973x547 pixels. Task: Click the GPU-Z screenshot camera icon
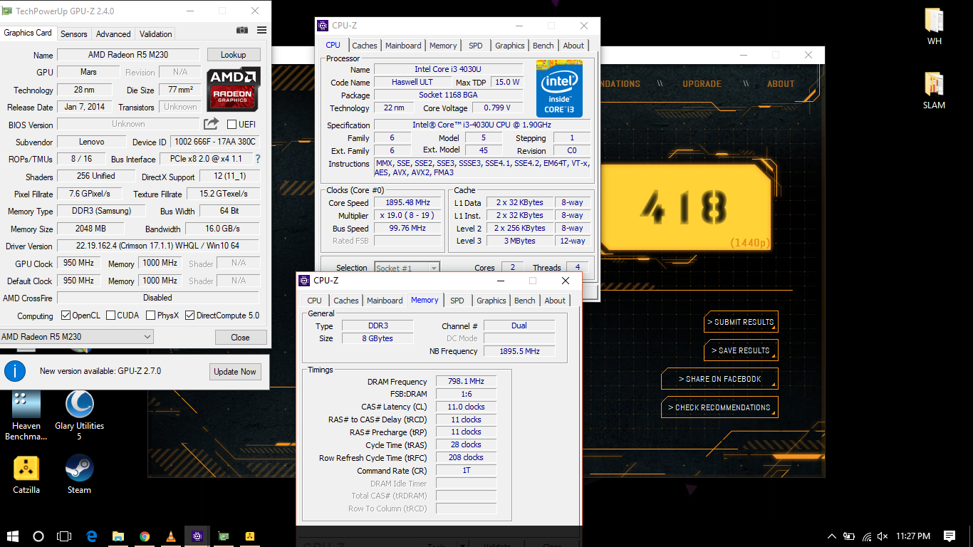(242, 30)
